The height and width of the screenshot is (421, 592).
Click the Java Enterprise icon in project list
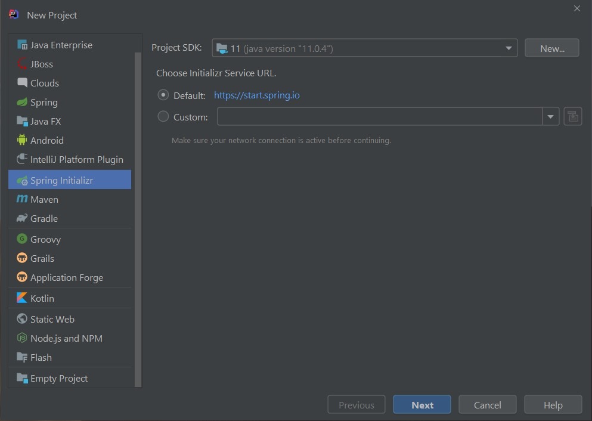click(22, 45)
